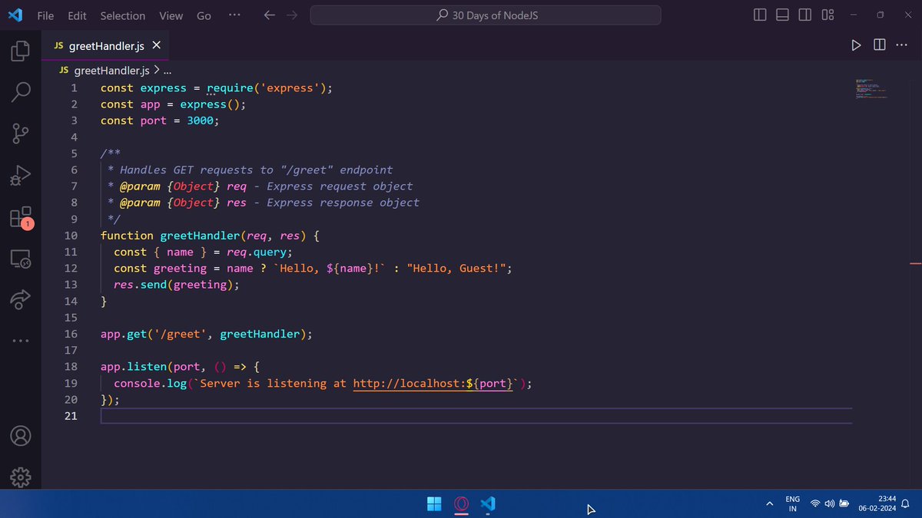
Task: Open Opera browser from taskbar
Action: click(x=461, y=504)
